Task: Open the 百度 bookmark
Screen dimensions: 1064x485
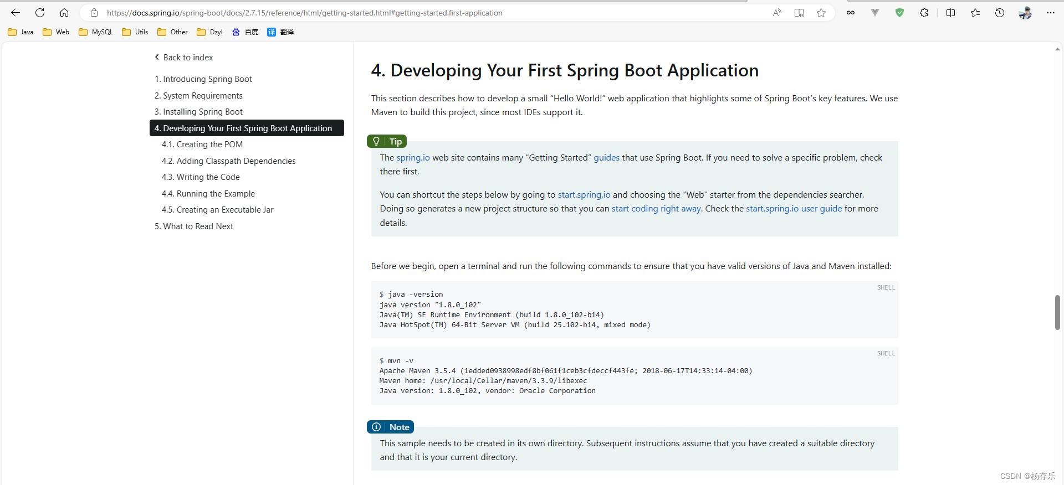Action: coord(245,32)
